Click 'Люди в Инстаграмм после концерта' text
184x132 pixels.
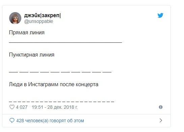pos(54,85)
